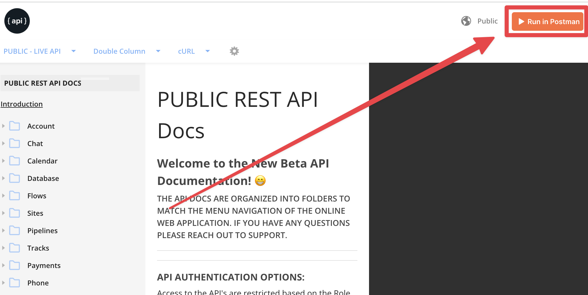The image size is (588, 295).
Task: Expand the Flows folder
Action: (3, 195)
